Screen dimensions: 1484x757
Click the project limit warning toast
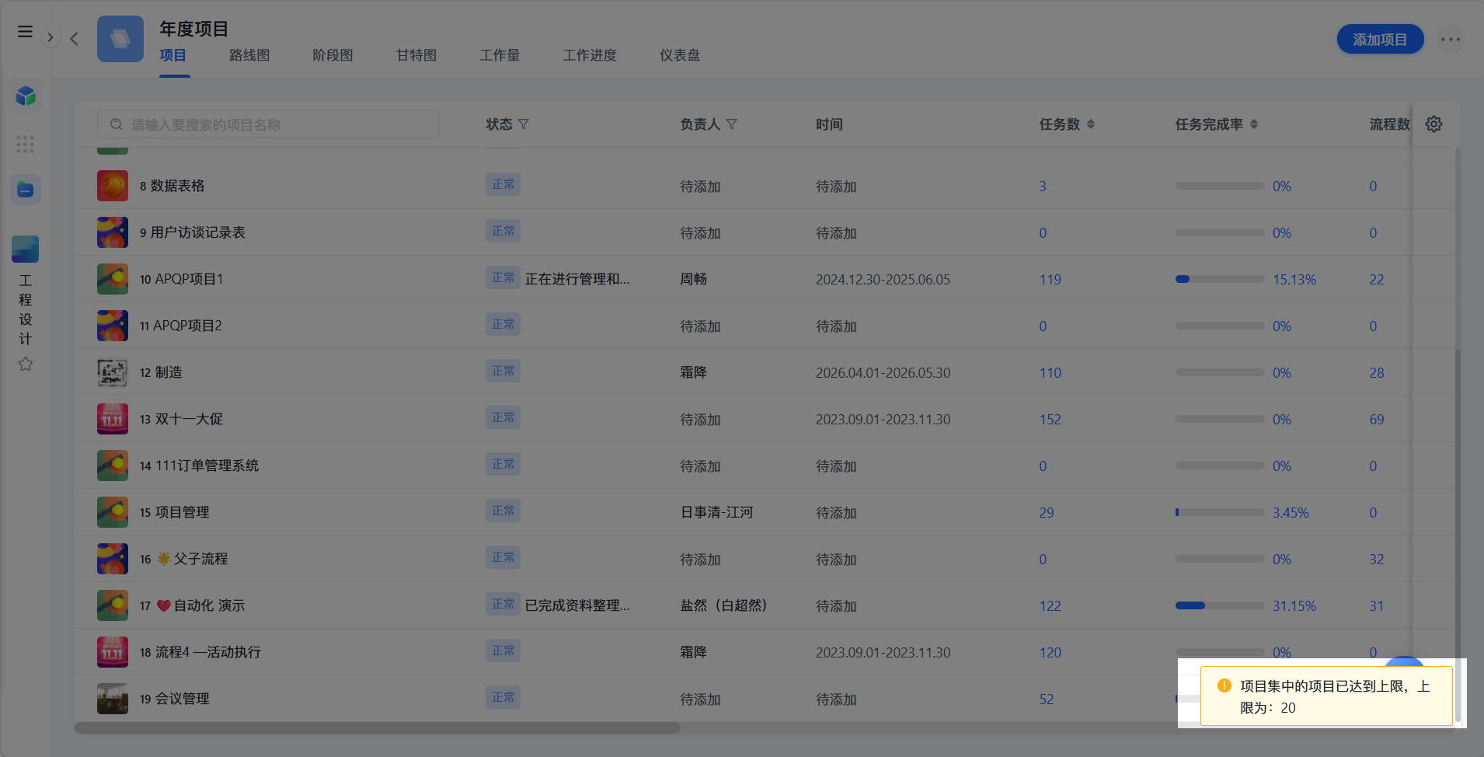(x=1326, y=696)
